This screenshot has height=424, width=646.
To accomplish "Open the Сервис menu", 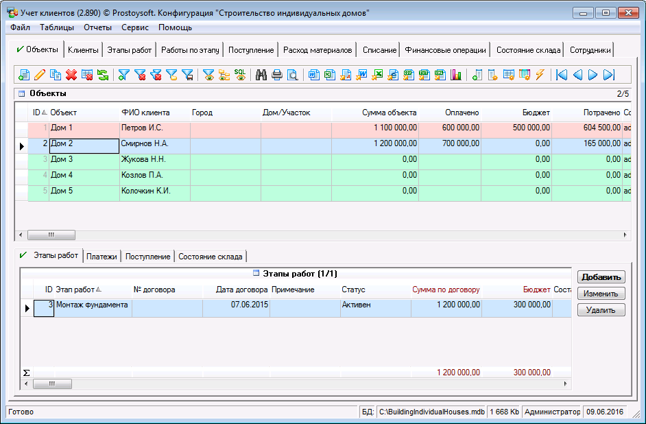I will 135,27.
